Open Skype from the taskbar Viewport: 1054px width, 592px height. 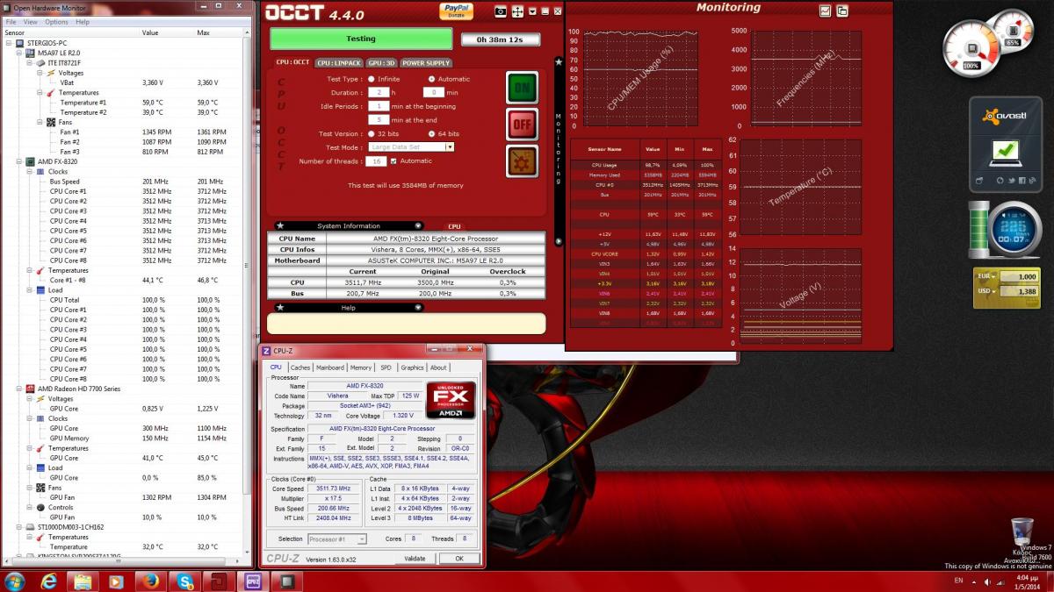pyautogui.click(x=184, y=581)
